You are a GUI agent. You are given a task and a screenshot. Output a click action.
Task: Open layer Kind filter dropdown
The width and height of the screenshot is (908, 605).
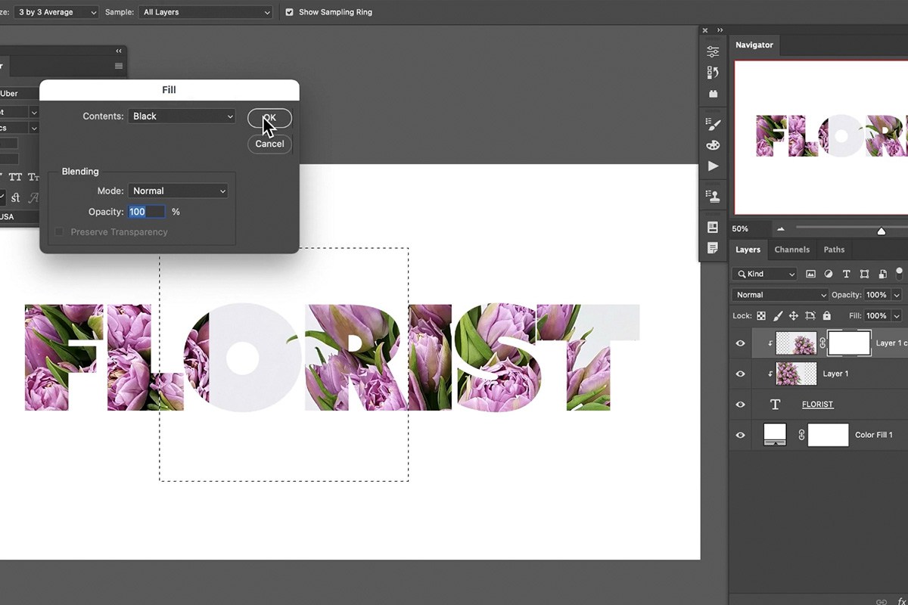pos(764,274)
